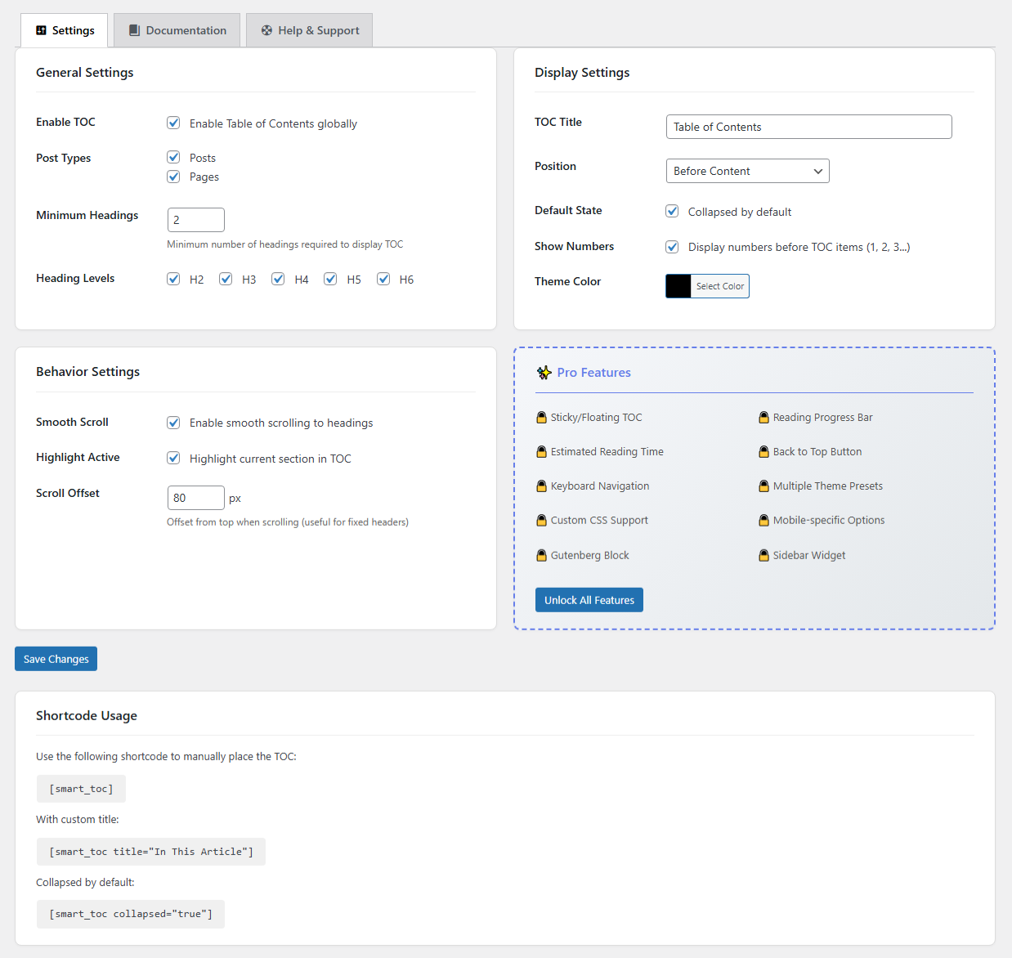This screenshot has height=958, width=1012.
Task: Toggle the Pages post type checkbox
Action: (173, 177)
